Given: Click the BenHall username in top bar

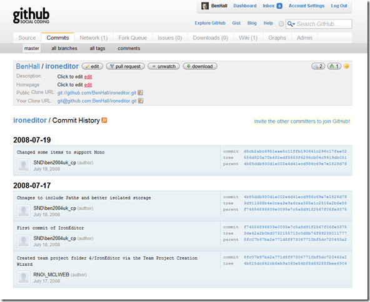Looking at the screenshot, I should (x=219, y=6).
